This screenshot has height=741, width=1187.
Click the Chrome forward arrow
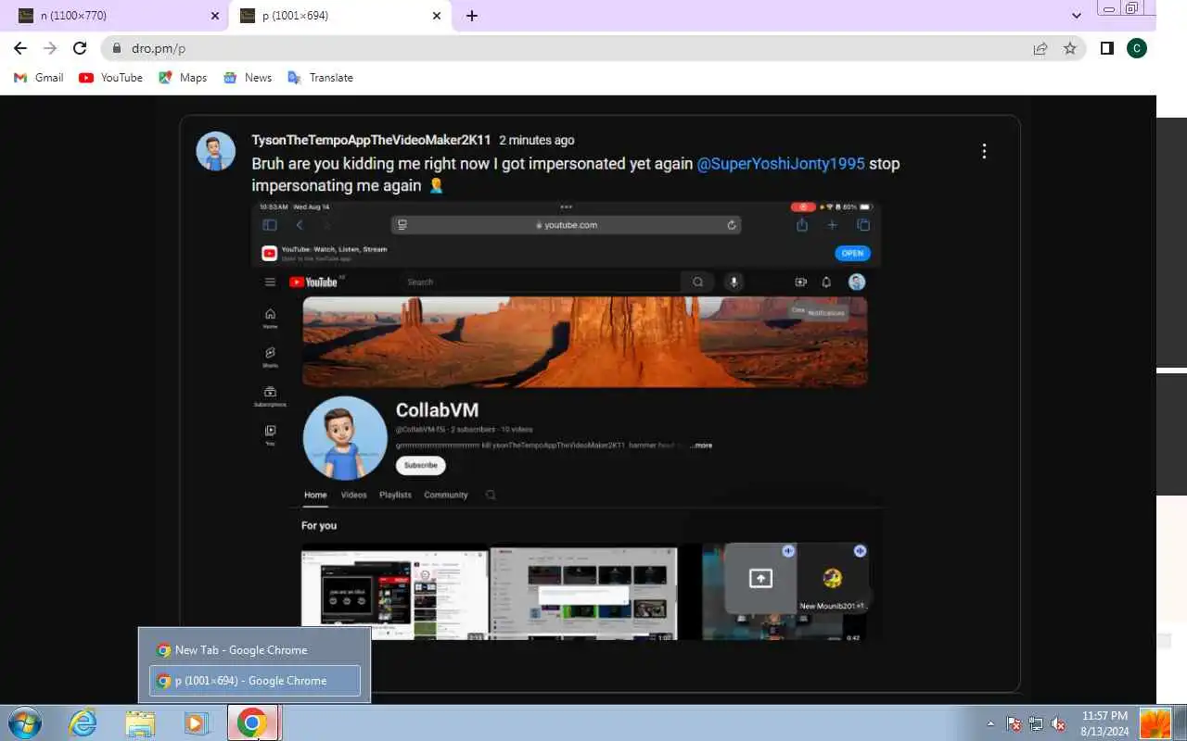click(x=50, y=48)
